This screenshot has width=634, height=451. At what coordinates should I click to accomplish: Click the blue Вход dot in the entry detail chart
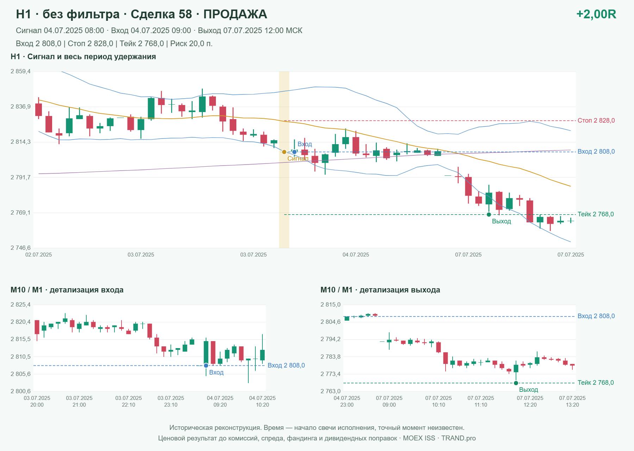[206, 365]
